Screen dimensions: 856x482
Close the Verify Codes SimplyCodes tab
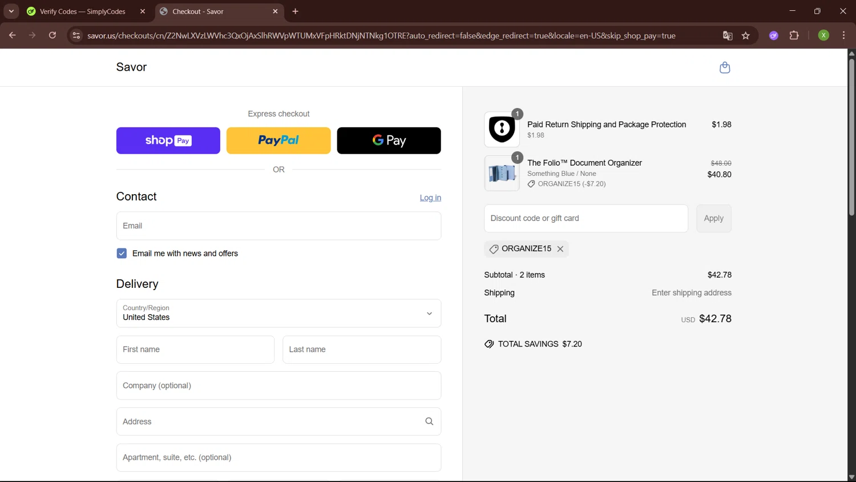coord(143,11)
